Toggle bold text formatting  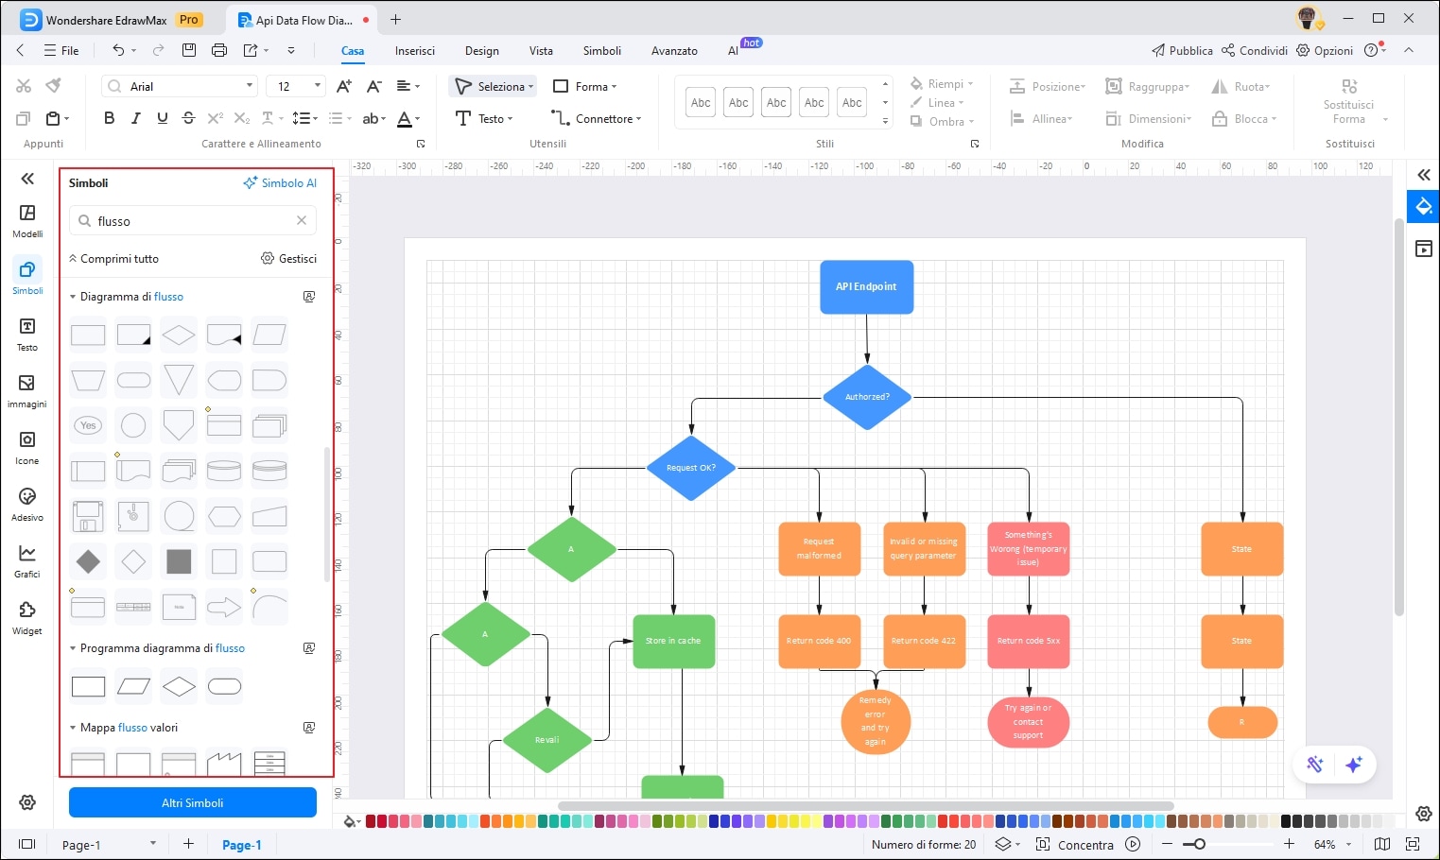point(109,118)
